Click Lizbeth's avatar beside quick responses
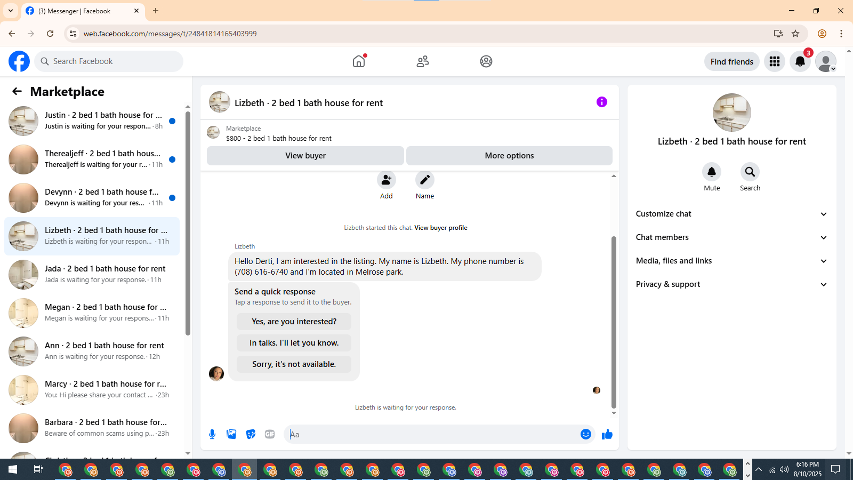This screenshot has height=480, width=853. [216, 373]
